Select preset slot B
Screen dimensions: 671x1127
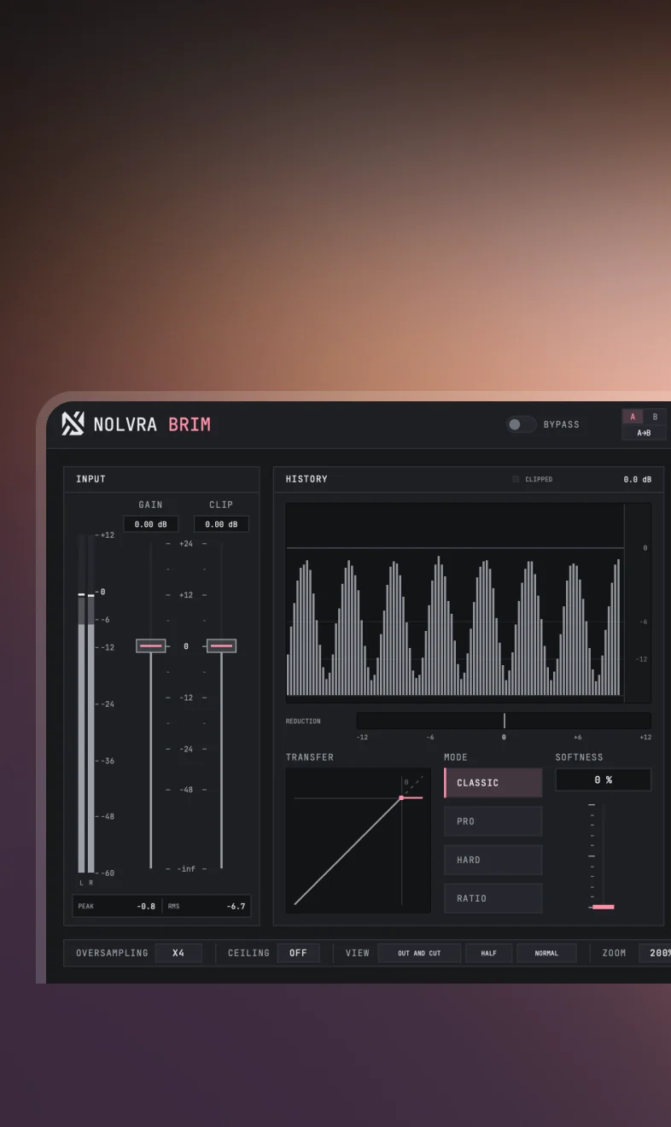pyautogui.click(x=655, y=417)
